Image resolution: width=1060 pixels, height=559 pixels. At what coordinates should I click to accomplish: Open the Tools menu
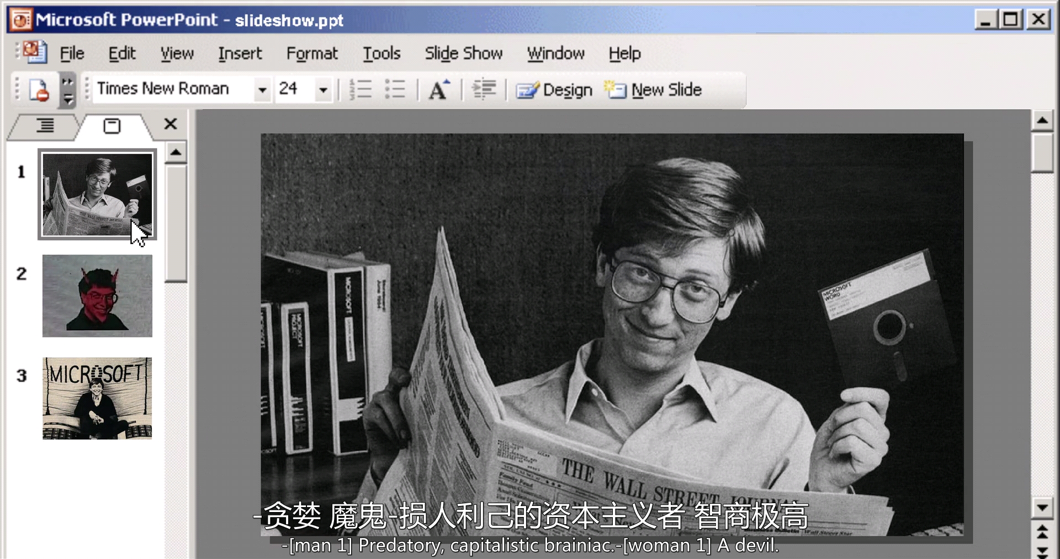381,54
